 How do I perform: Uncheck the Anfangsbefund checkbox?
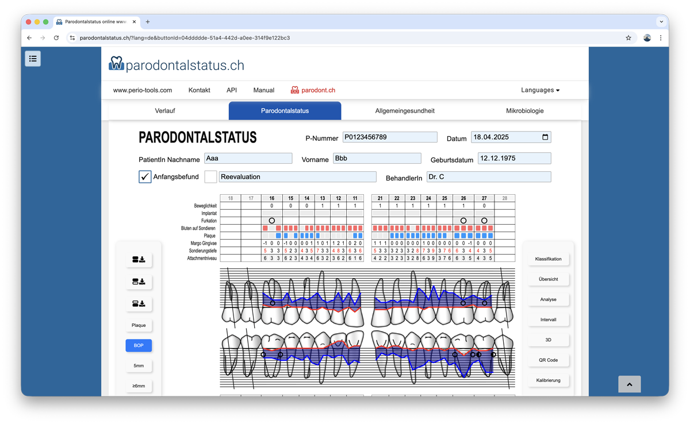pyautogui.click(x=145, y=177)
